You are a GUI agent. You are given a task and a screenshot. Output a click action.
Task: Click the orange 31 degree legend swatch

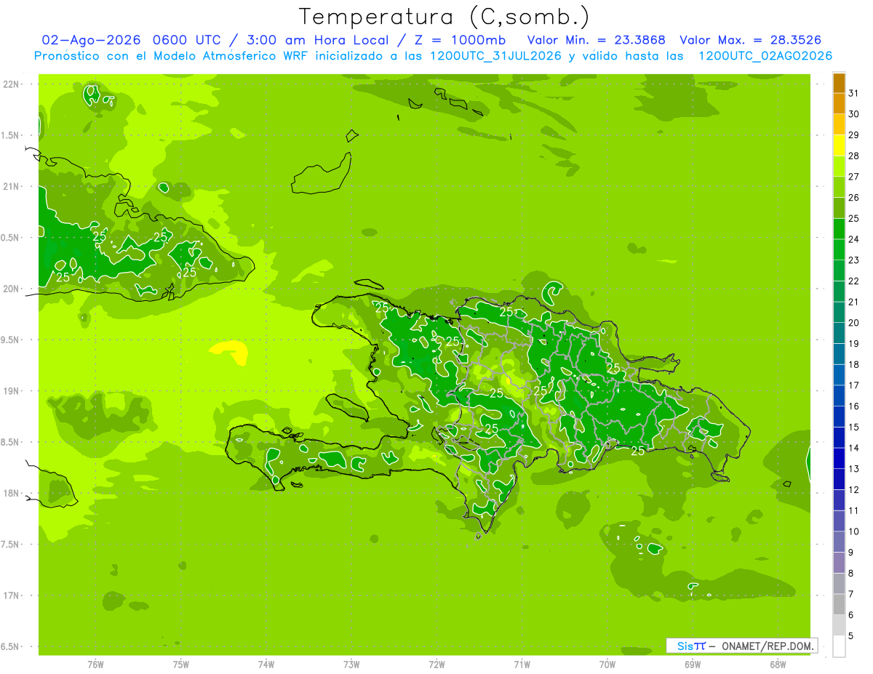pos(839,84)
